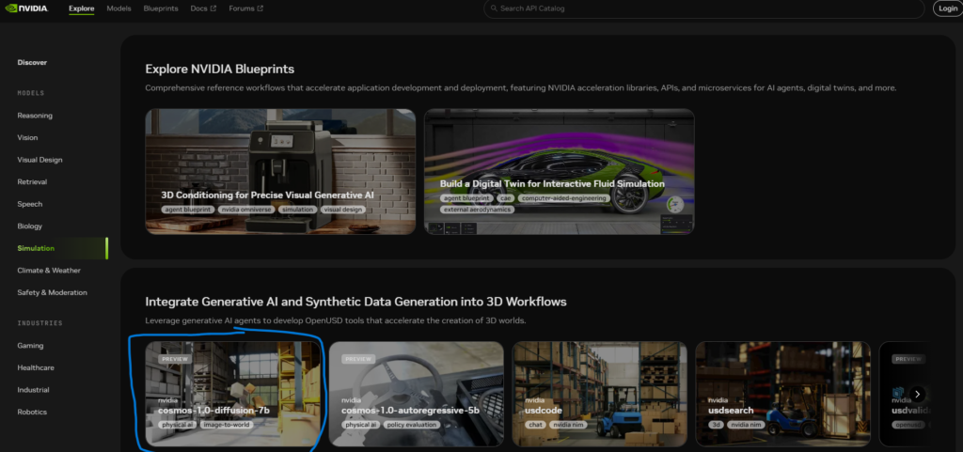The width and height of the screenshot is (963, 452).
Task: Click the external aerodynamics tag
Action: [477, 209]
